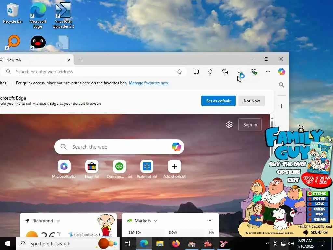Image resolution: width=333 pixels, height=250 pixels.
Task: Click the Edge sidebar search icon
Action: click(281, 85)
